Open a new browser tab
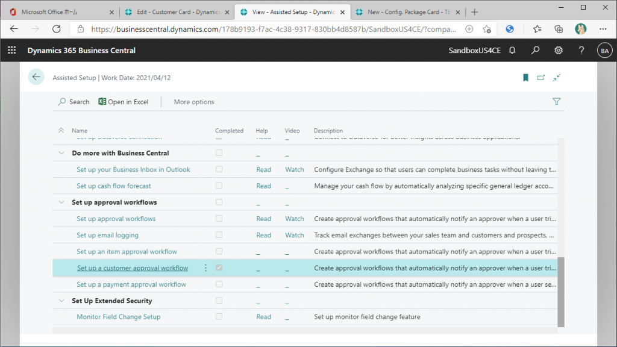The image size is (617, 347). pyautogui.click(x=475, y=12)
